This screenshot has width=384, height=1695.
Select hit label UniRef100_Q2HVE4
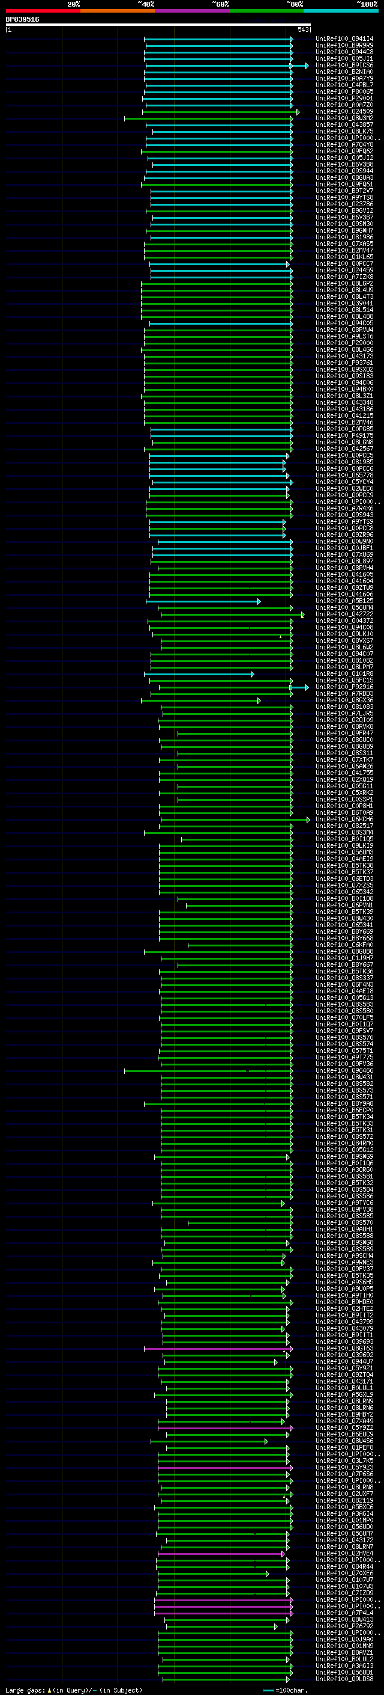point(344,1554)
